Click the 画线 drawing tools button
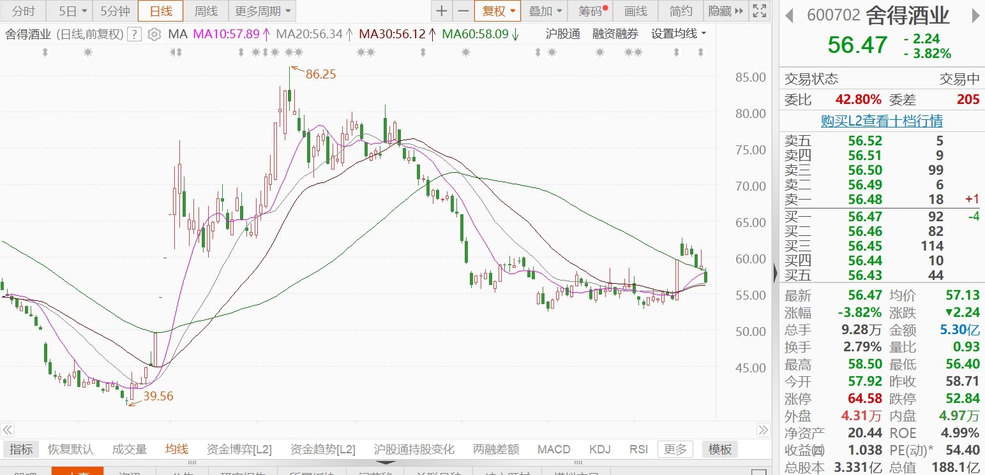The width and height of the screenshot is (985, 475). click(x=635, y=11)
